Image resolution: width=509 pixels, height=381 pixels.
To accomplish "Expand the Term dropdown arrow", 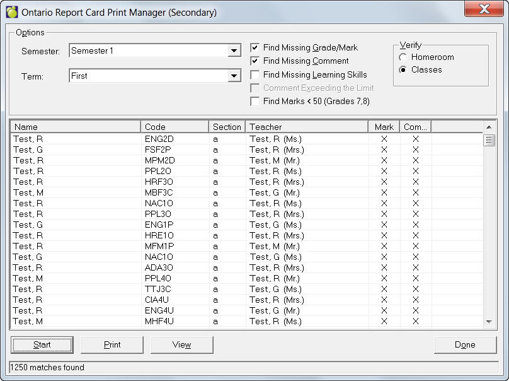I will pyautogui.click(x=234, y=76).
